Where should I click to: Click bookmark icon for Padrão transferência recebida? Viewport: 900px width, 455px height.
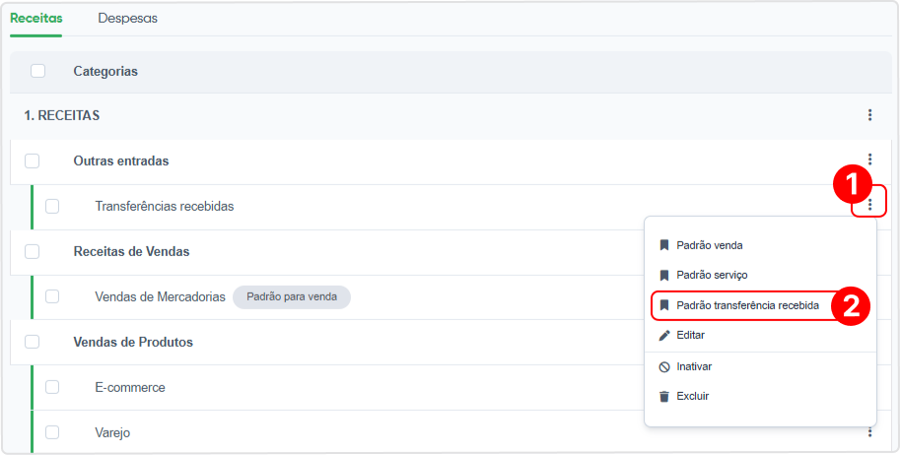point(664,305)
